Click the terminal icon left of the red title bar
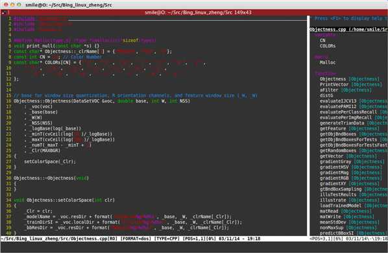 tap(3, 12)
